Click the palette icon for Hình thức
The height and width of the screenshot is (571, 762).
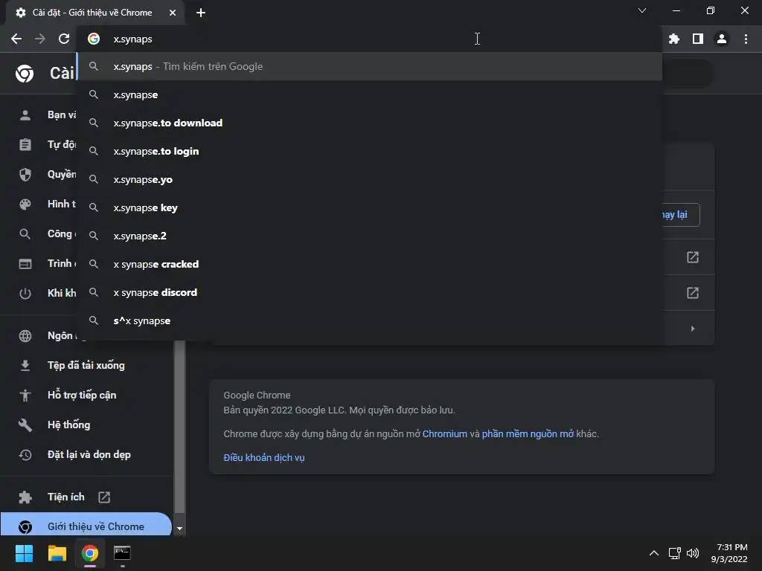pyautogui.click(x=25, y=204)
